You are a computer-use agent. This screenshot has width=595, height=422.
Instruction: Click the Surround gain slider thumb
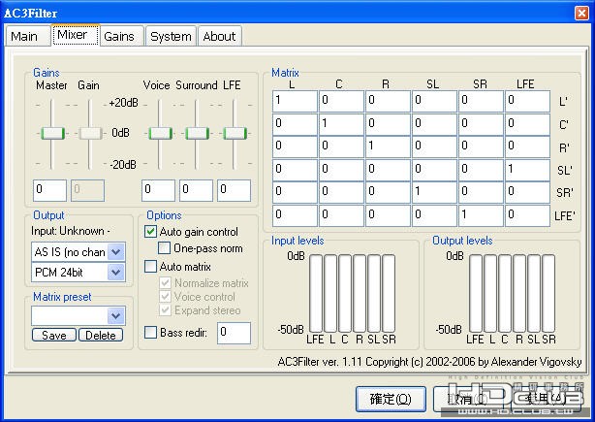(197, 133)
